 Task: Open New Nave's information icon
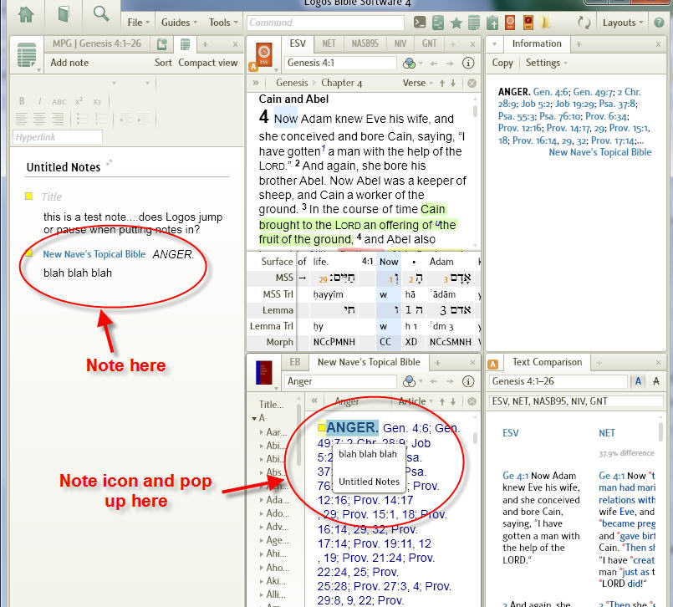click(x=468, y=381)
